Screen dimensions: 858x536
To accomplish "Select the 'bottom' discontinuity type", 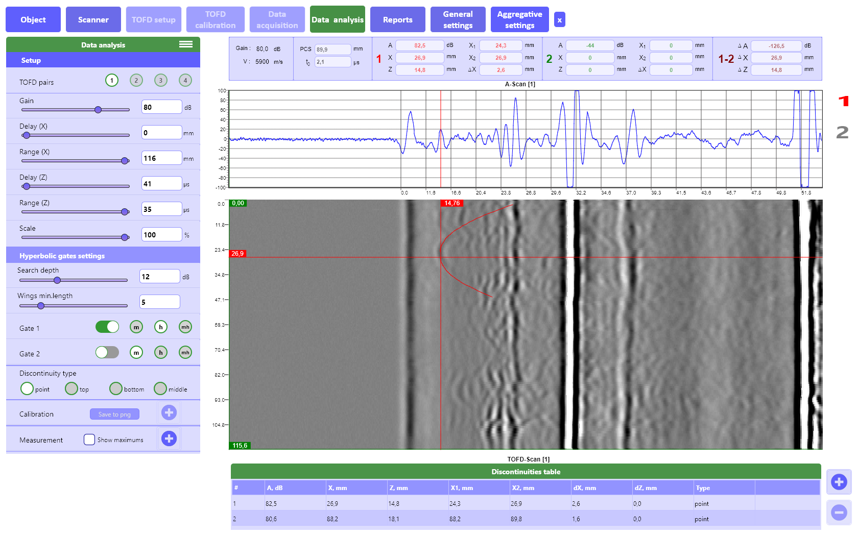I will [116, 389].
